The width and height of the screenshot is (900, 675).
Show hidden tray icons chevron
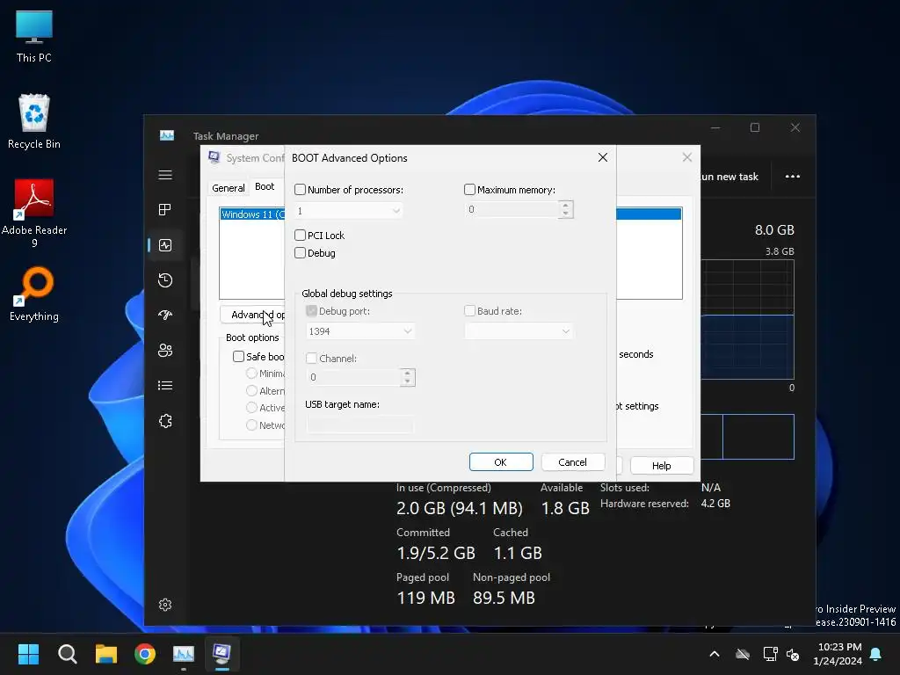(x=715, y=654)
